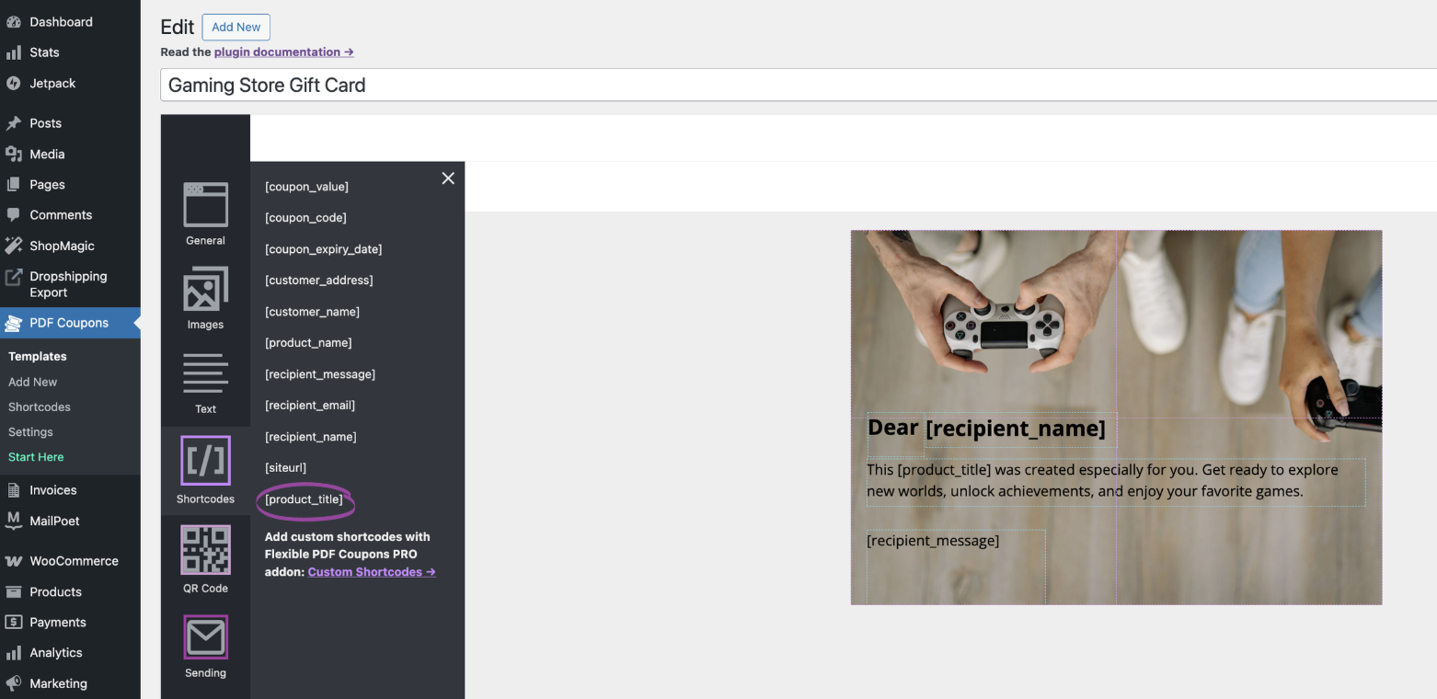Viewport: 1437px width, 699px height.
Task: Follow the Custom Shortcodes link
Action: pos(371,572)
